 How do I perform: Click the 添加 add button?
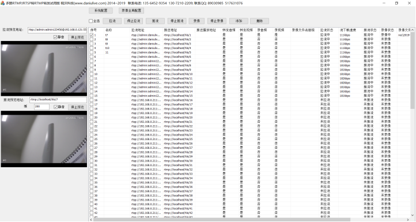coord(239,21)
